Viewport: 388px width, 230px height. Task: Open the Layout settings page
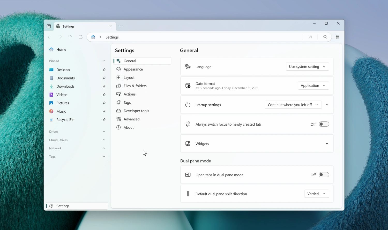142,78
